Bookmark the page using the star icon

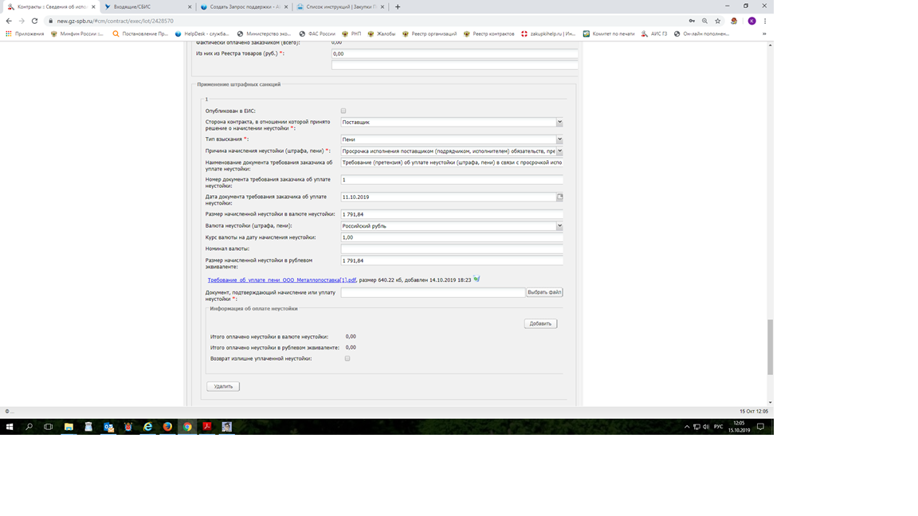tap(718, 21)
